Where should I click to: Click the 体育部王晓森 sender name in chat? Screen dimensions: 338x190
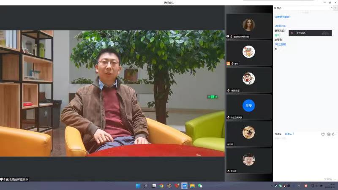point(282,17)
